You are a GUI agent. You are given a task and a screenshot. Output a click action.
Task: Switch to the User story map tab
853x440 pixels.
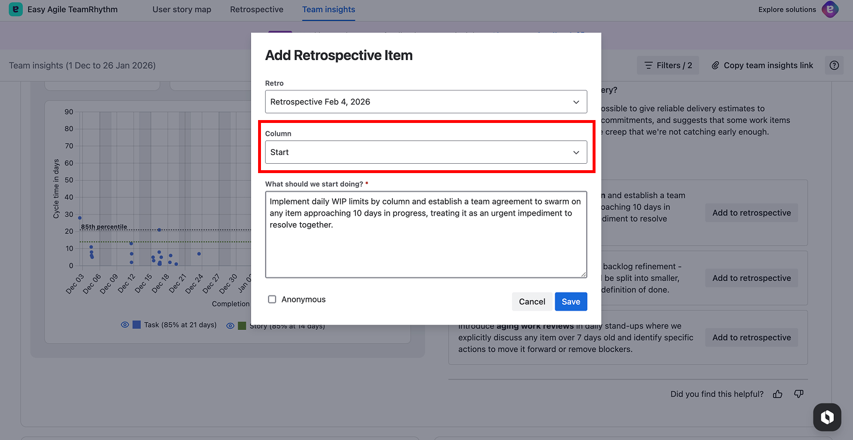coord(182,9)
